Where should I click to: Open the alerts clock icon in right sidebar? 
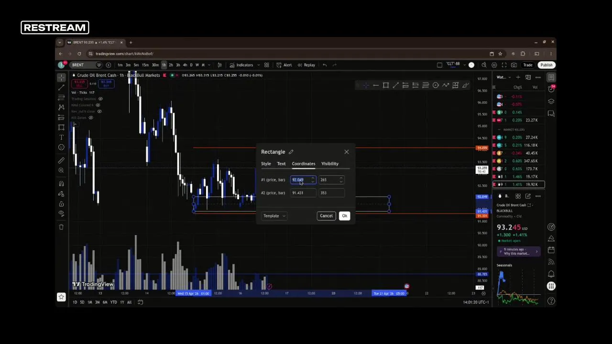551,89
